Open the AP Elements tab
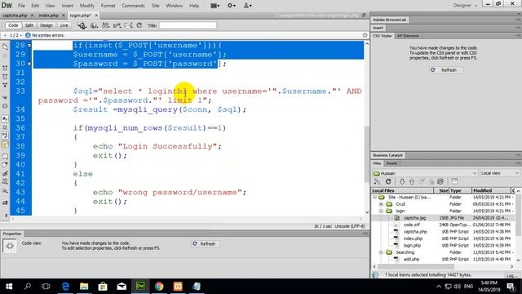522x294 pixels. pos(408,36)
